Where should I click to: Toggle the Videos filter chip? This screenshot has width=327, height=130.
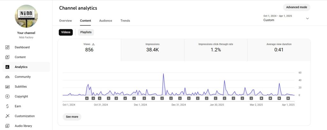66,32
